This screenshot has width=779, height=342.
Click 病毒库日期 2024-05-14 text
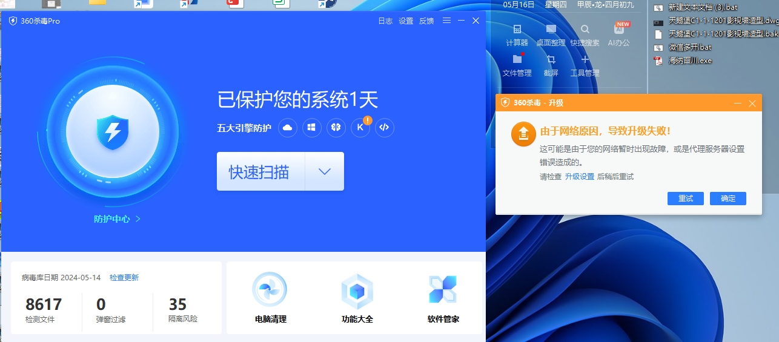61,278
